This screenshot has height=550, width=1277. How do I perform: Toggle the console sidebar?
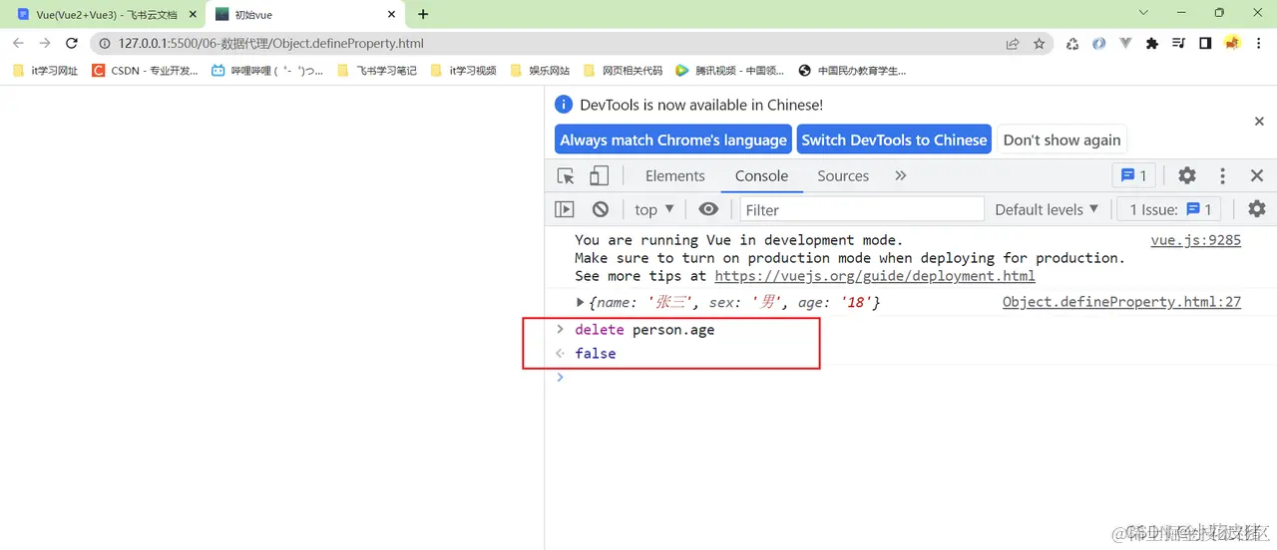[x=565, y=209]
